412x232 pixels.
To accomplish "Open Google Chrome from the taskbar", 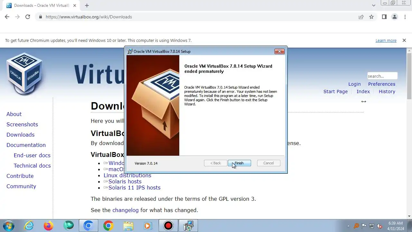I will tap(108, 226).
